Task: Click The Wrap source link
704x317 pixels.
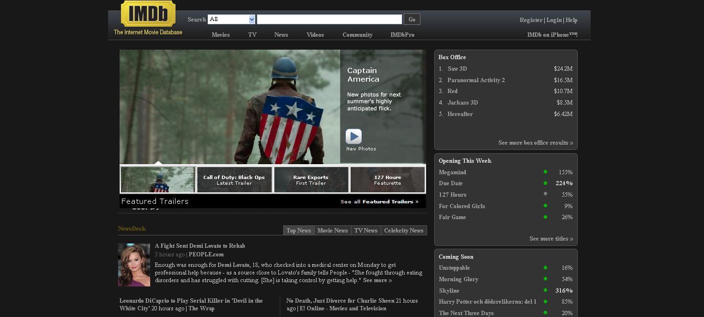Action: [201, 308]
